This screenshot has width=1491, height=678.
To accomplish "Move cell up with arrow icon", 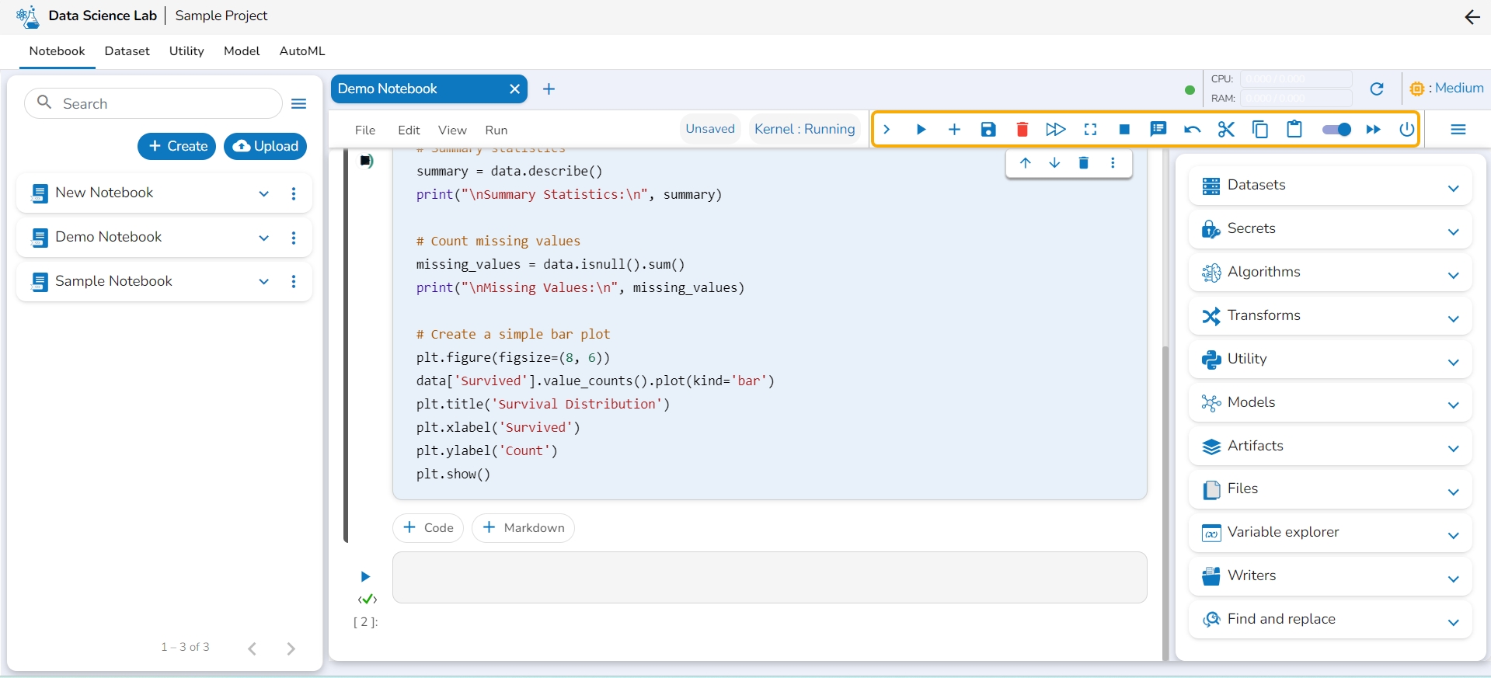I will coord(1026,163).
